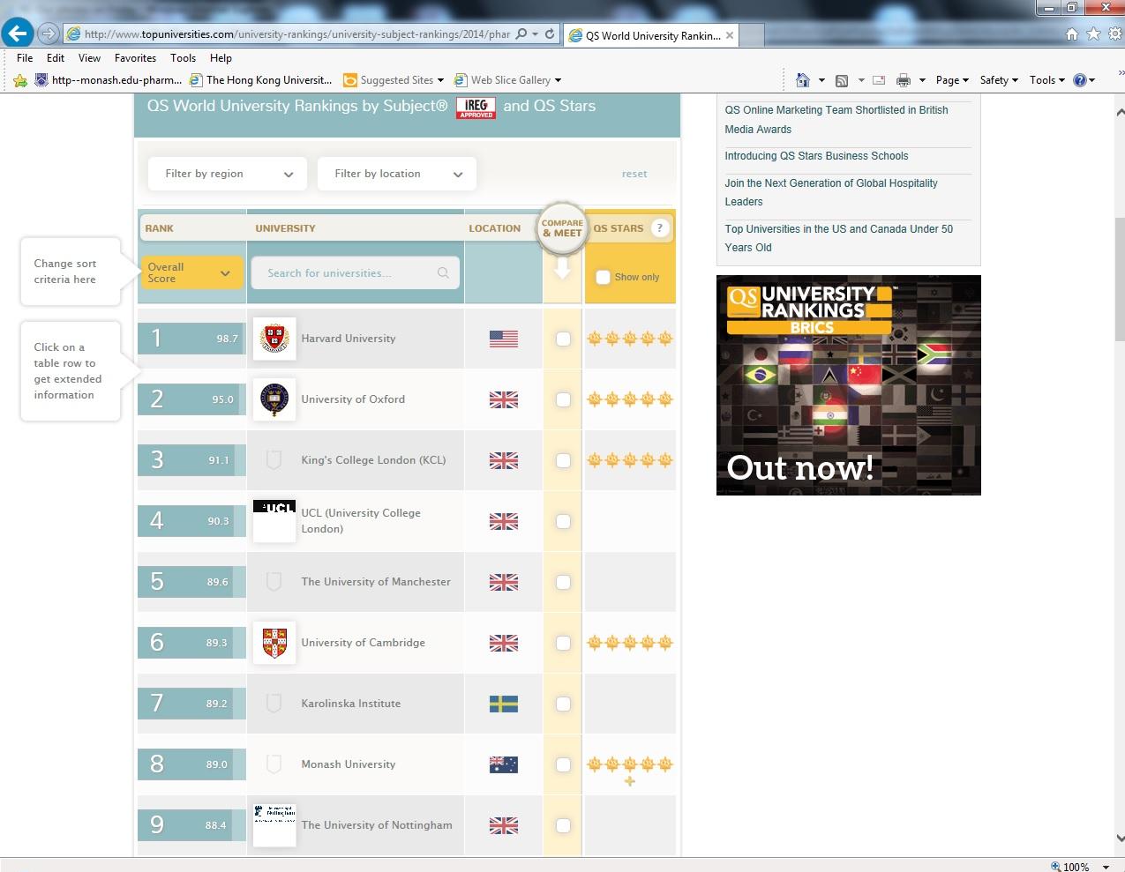Check the compare box for University of Nottingham

(563, 825)
